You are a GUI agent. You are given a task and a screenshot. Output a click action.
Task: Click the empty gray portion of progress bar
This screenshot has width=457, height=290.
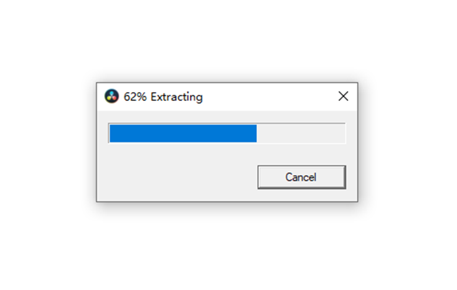point(301,133)
